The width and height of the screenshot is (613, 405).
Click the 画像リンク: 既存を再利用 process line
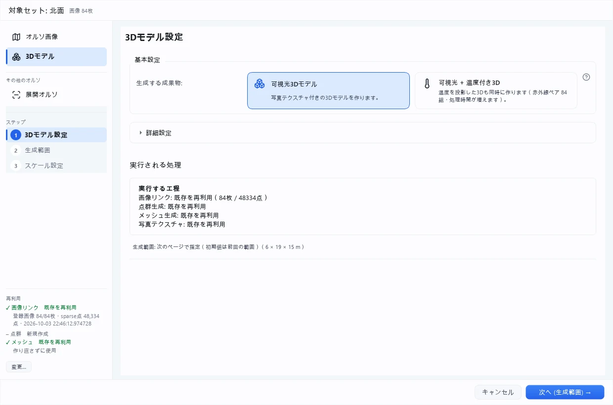(203, 198)
